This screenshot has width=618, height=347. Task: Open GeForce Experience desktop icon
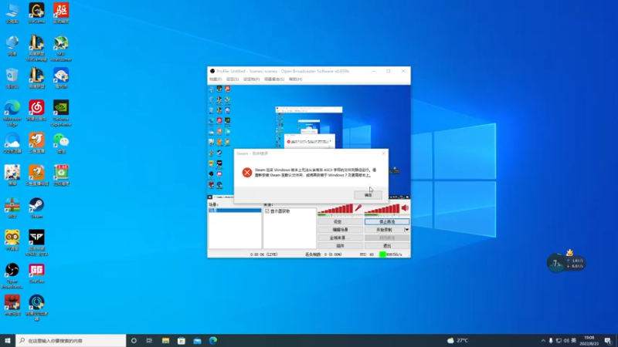tap(61, 113)
